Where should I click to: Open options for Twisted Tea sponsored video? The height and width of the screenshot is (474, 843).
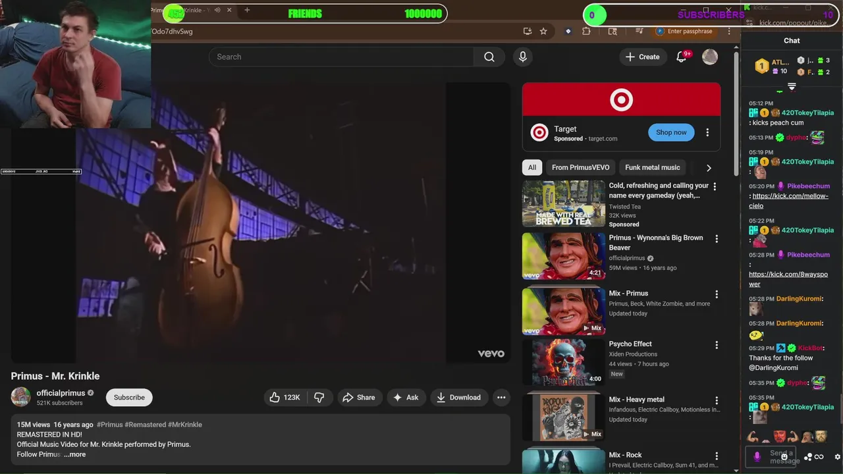715,187
